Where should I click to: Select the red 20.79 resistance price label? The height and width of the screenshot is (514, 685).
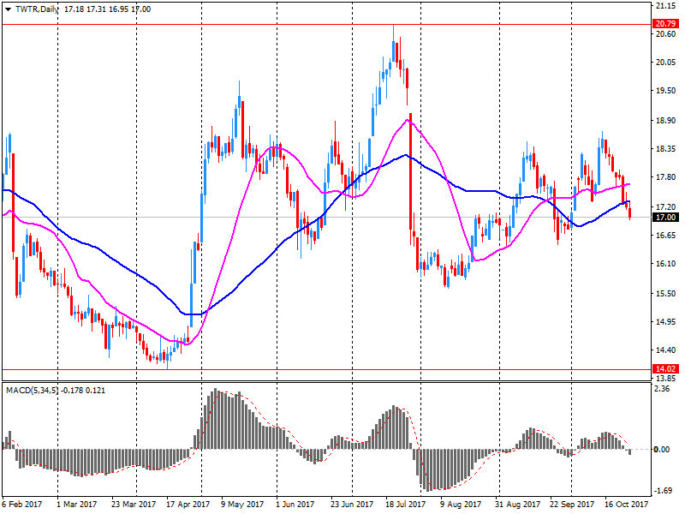(665, 24)
